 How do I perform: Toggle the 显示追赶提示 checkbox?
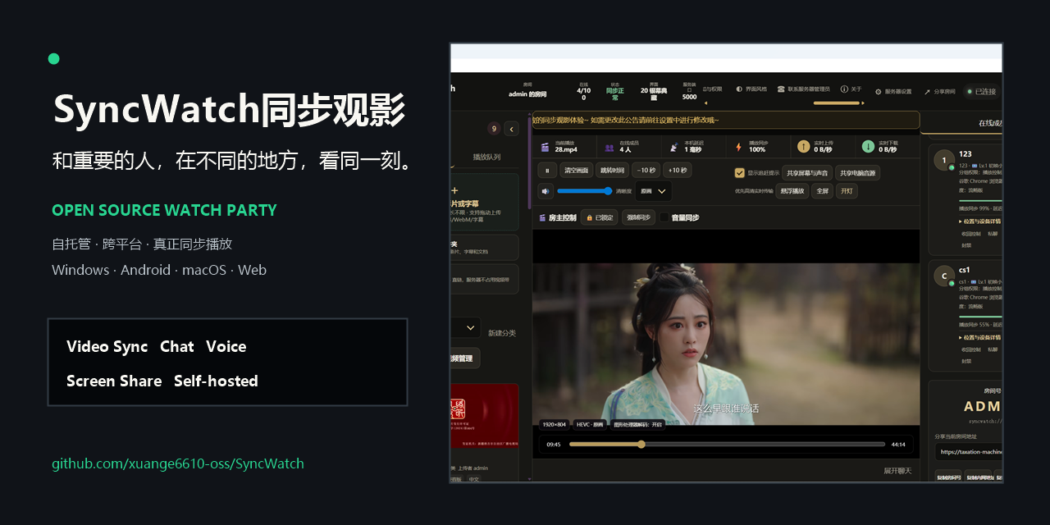coord(740,173)
